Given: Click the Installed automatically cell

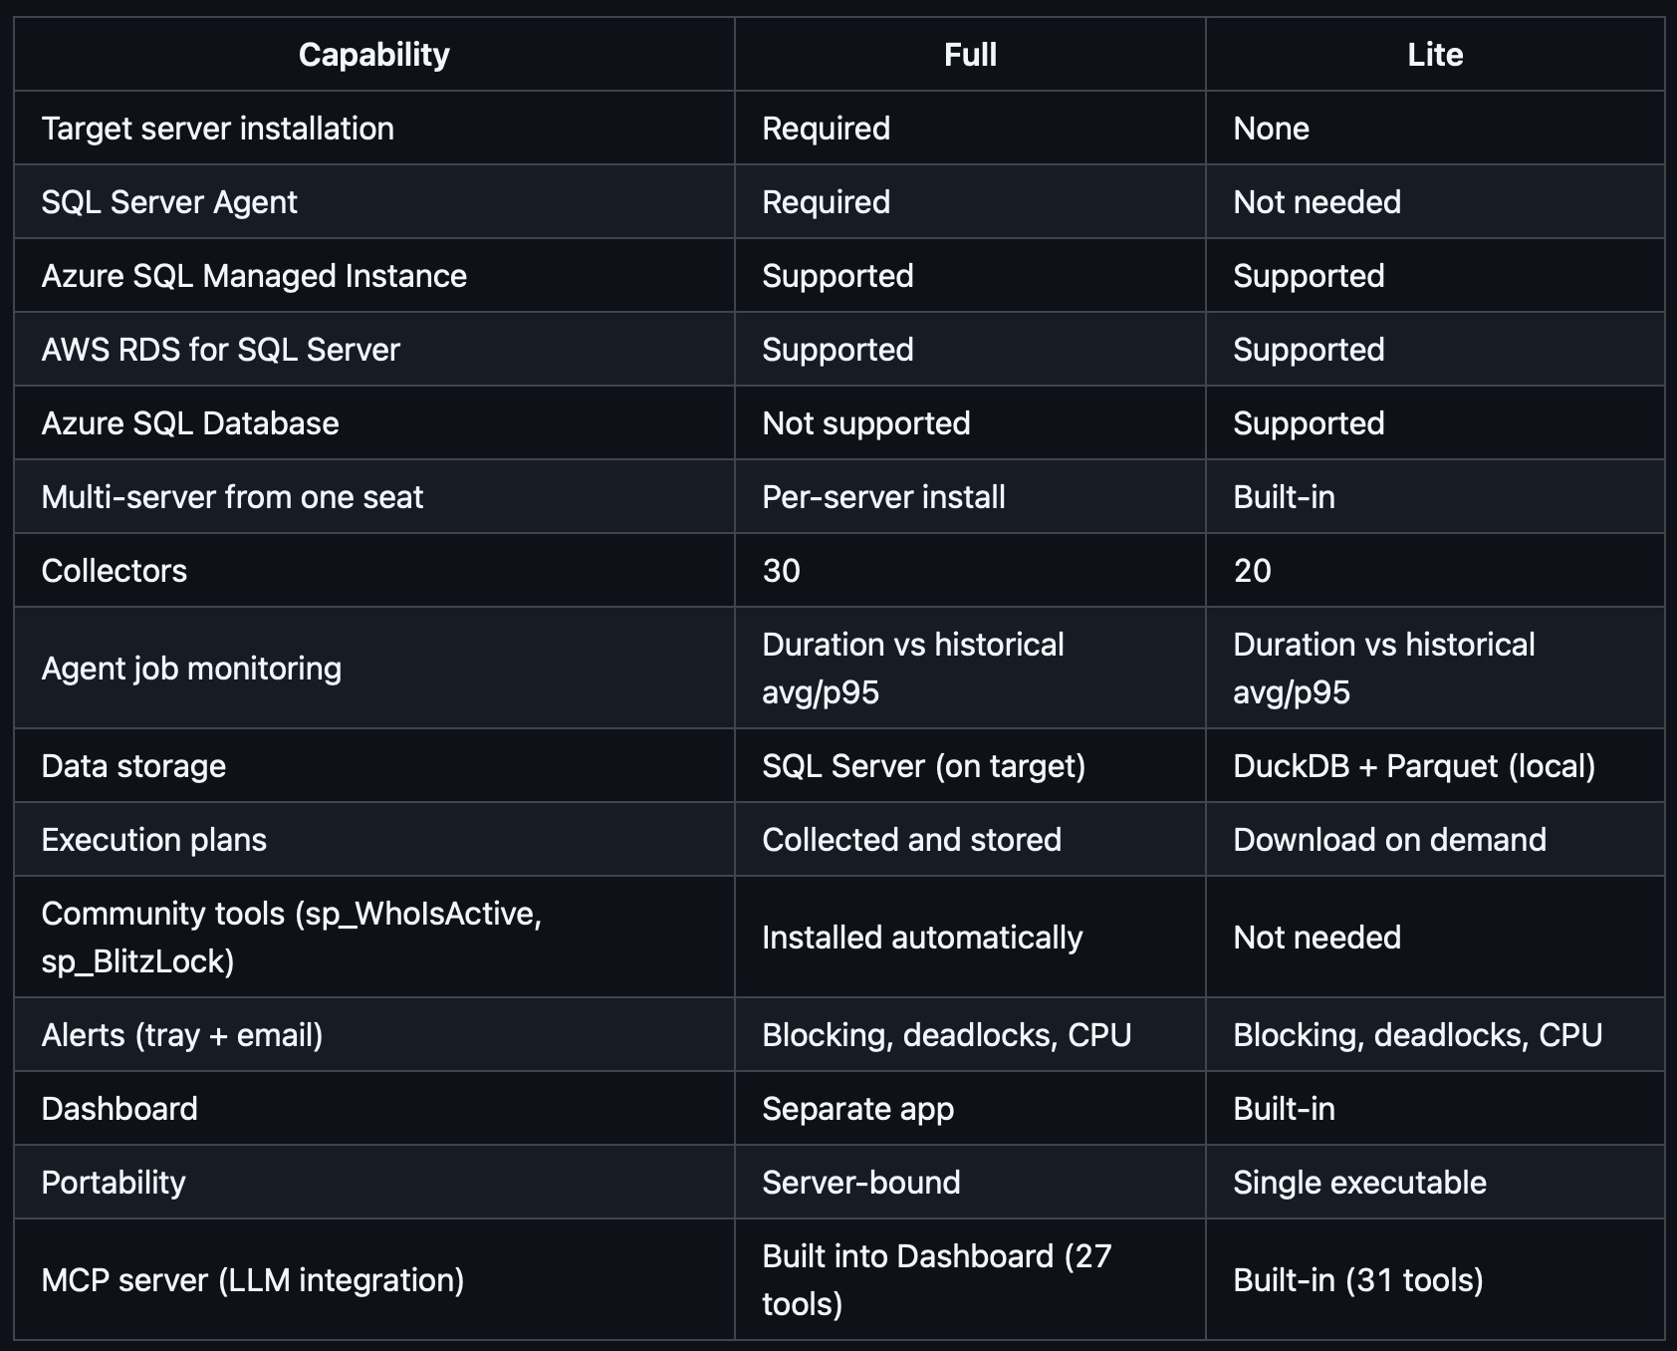Looking at the screenshot, I should 922,938.
